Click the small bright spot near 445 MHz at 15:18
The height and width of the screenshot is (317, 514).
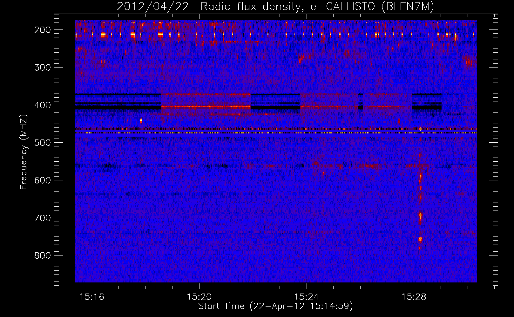point(141,120)
